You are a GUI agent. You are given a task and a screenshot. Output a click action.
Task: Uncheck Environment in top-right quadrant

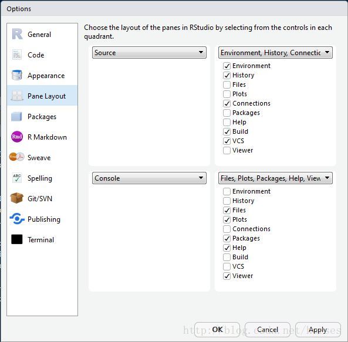tap(227, 66)
